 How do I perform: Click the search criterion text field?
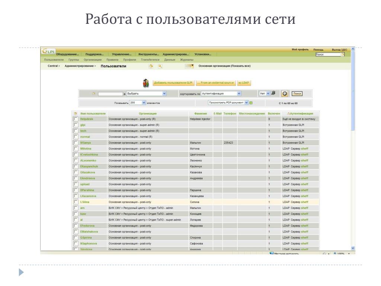(111, 94)
